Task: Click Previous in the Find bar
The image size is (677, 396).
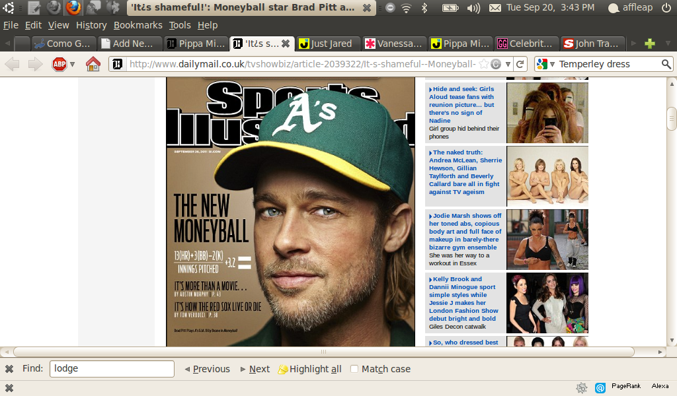Action: tap(207, 369)
